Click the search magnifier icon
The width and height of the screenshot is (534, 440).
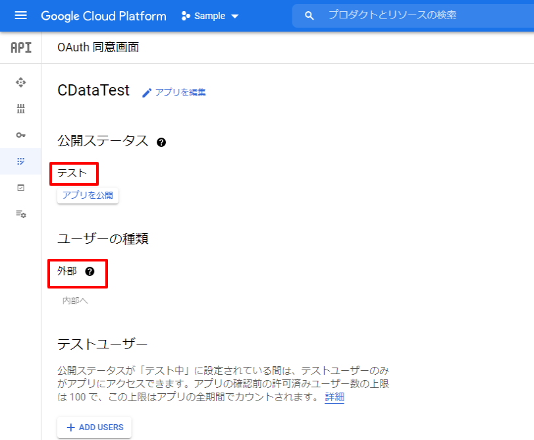(309, 14)
